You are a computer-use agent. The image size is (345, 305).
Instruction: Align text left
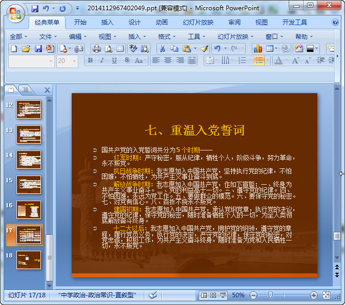[156, 60]
